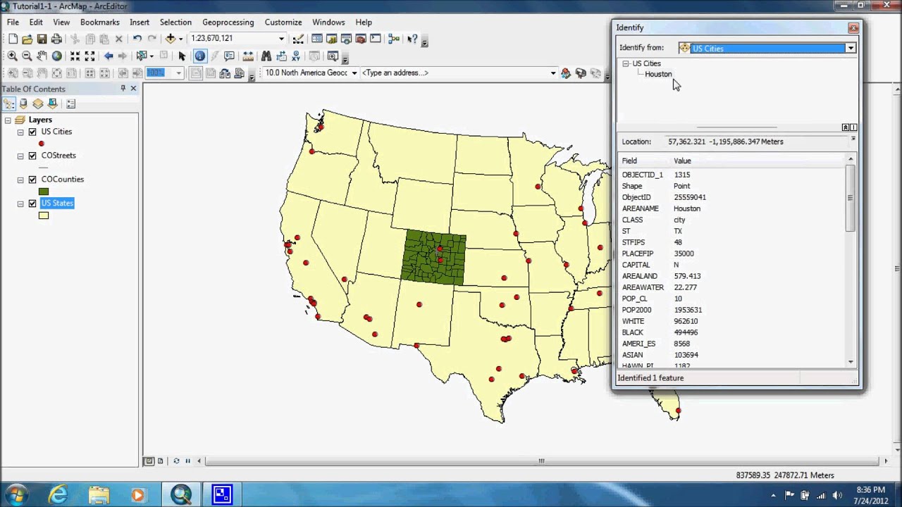Collapse the Layers data frame

tap(8, 120)
